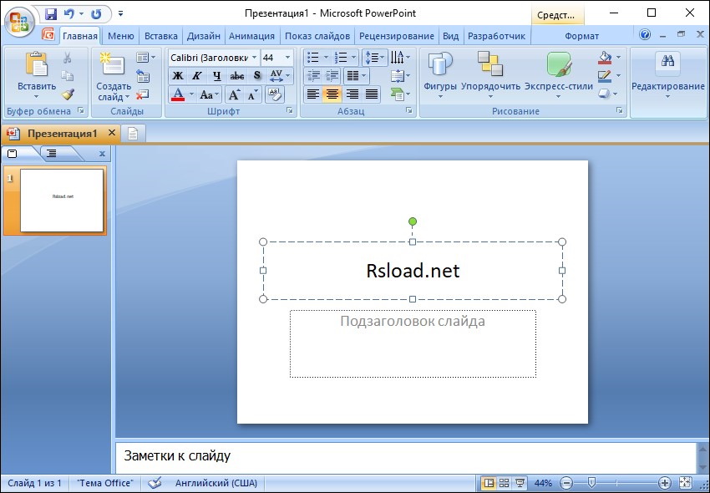The width and height of the screenshot is (710, 493).
Task: Switch to slide sorter view button
Action: [x=504, y=483]
